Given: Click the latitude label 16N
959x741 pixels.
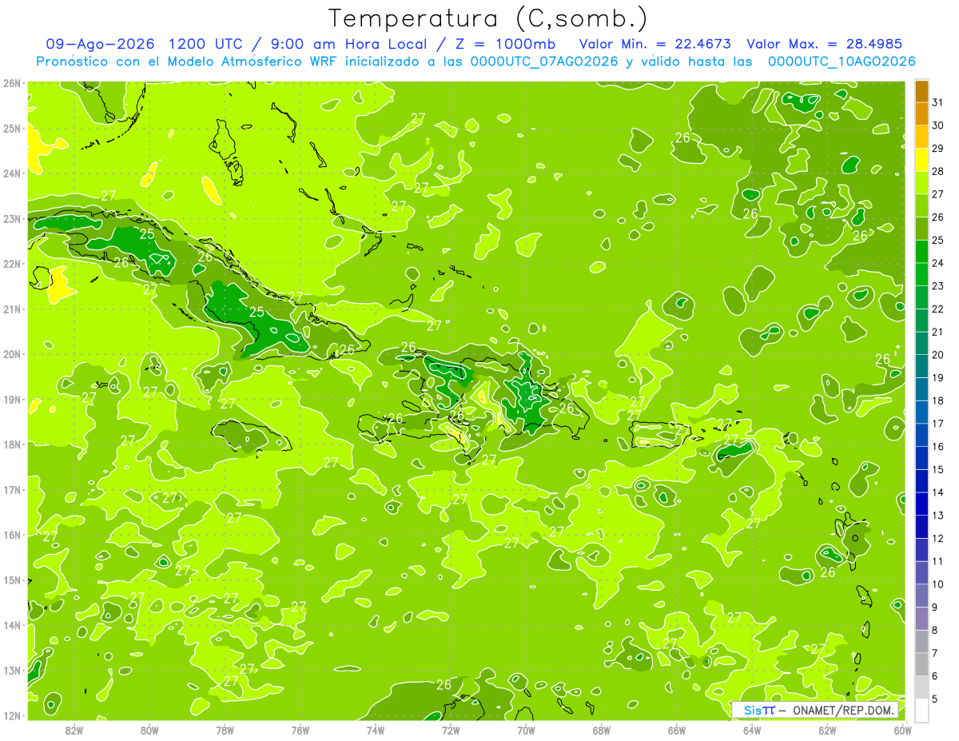Looking at the screenshot, I should point(12,535).
